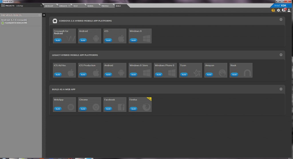Viewport: 293px width, 159px height.
Task: Open the projects dropdown arrow
Action: click(x=41, y=6)
